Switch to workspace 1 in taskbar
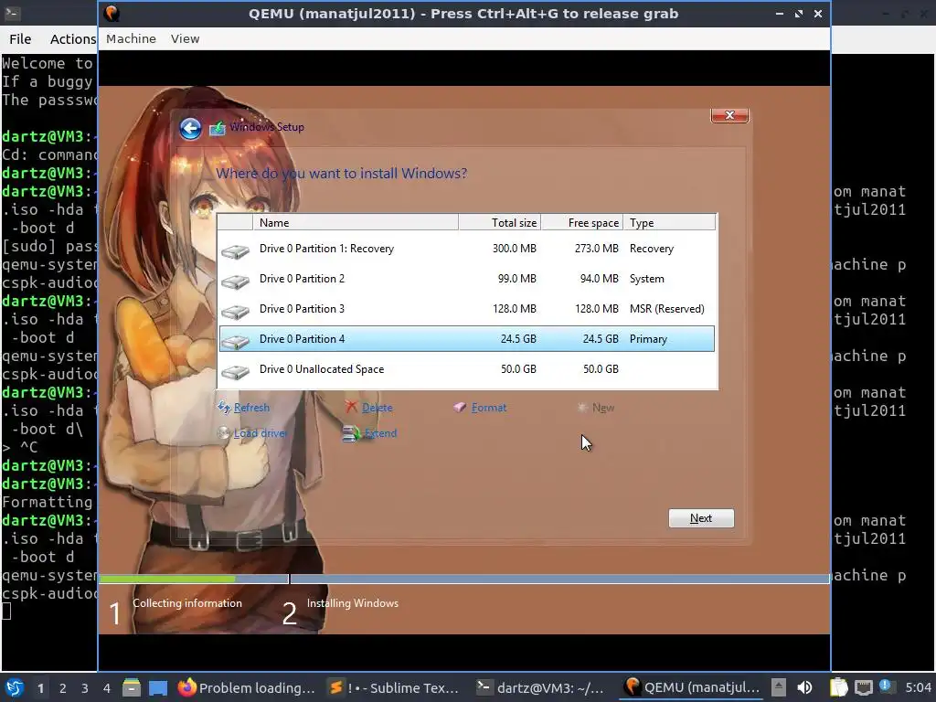The height and width of the screenshot is (702, 936). pyautogui.click(x=40, y=688)
